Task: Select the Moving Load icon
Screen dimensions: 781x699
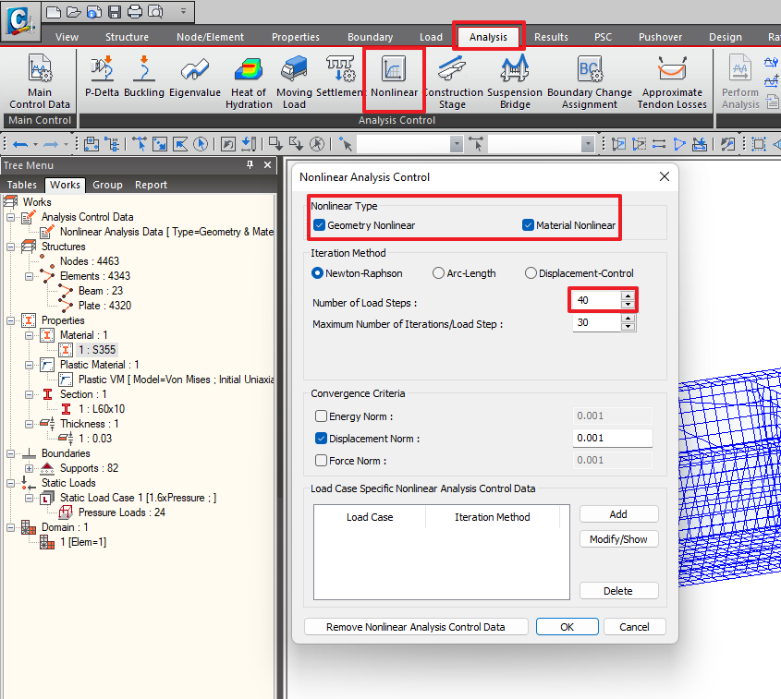Action: pyautogui.click(x=294, y=69)
